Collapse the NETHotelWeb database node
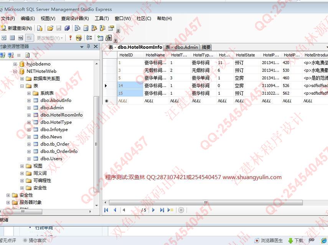 15,71
